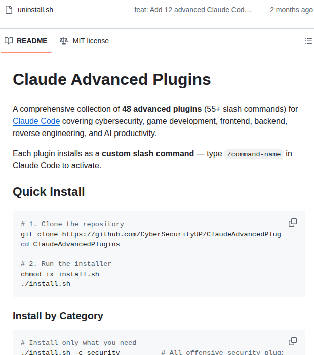Click the file icon beside uninstall.sh

pyautogui.click(x=9, y=10)
